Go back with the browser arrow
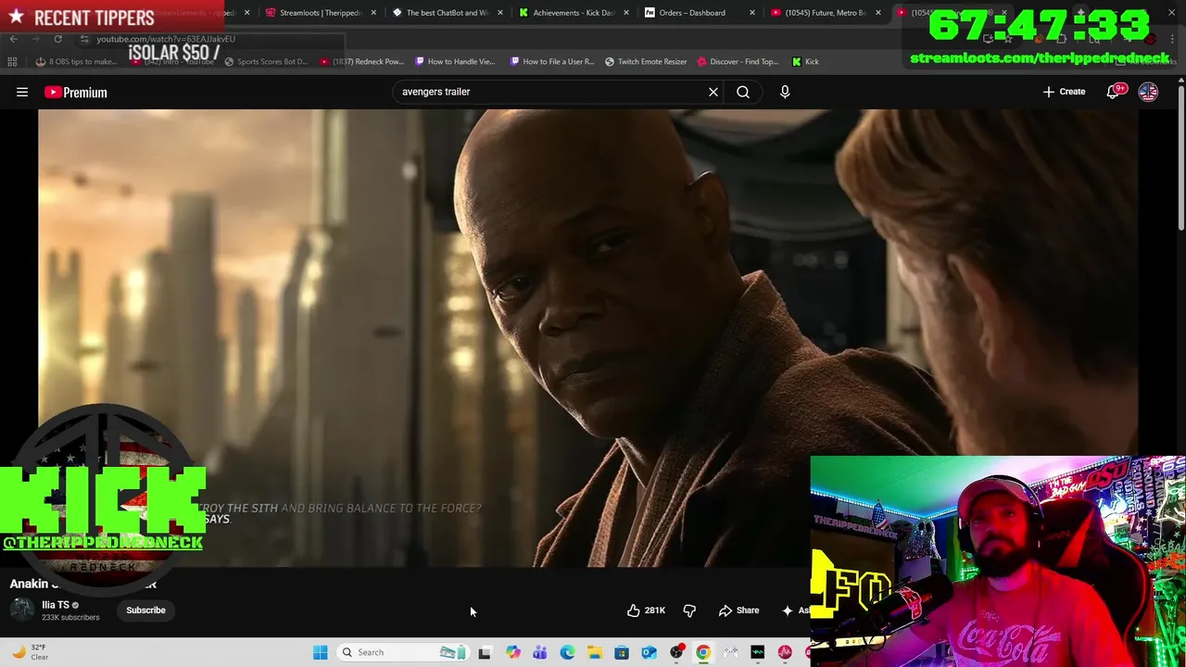This screenshot has height=667, width=1186. click(13, 39)
